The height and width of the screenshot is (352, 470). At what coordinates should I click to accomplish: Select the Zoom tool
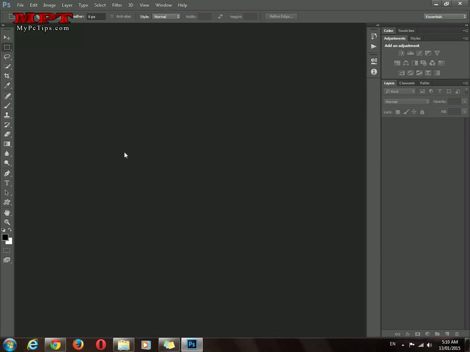7,222
